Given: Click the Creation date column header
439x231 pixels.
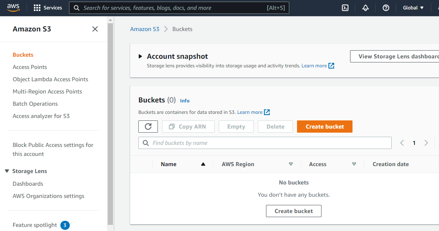Looking at the screenshot, I should [x=390, y=164].
